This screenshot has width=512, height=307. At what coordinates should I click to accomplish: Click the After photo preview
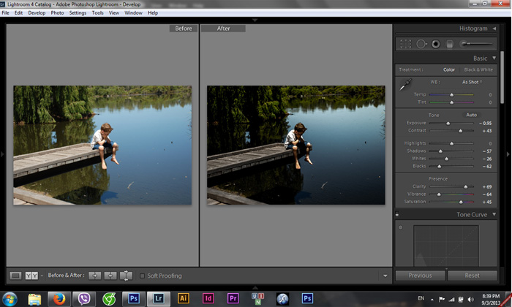click(295, 145)
